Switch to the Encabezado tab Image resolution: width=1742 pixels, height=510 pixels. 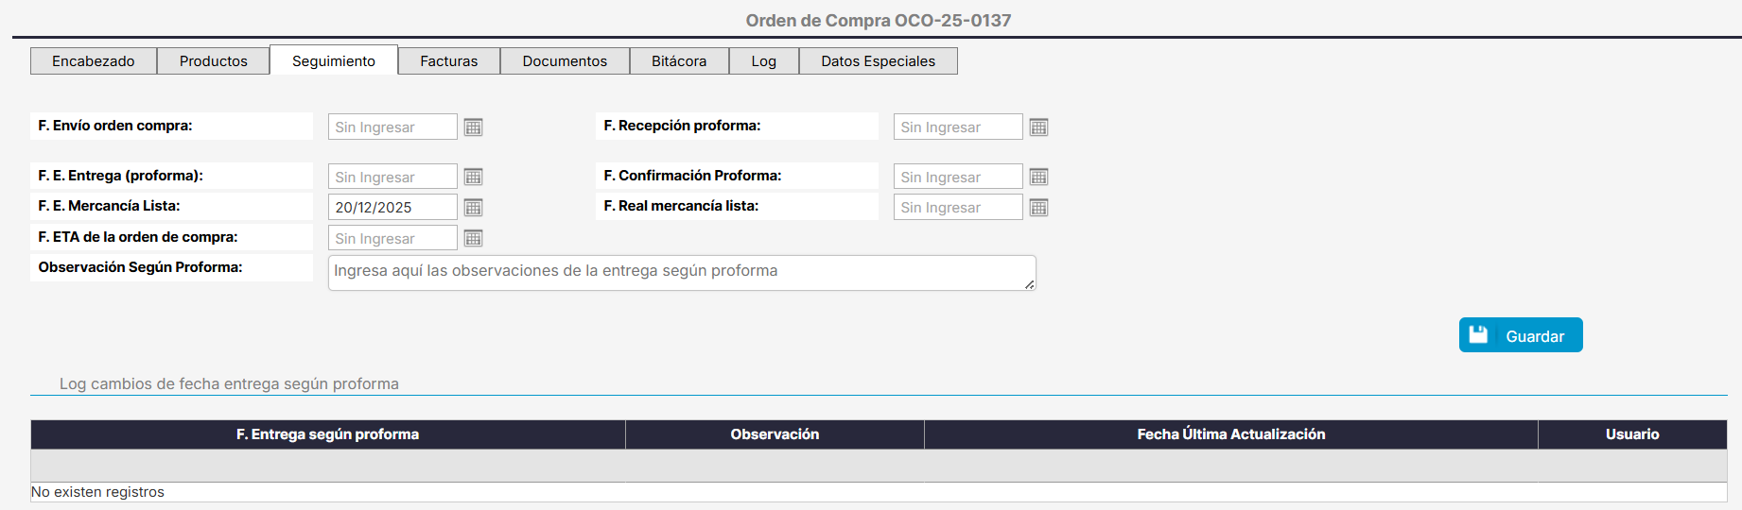click(x=94, y=61)
